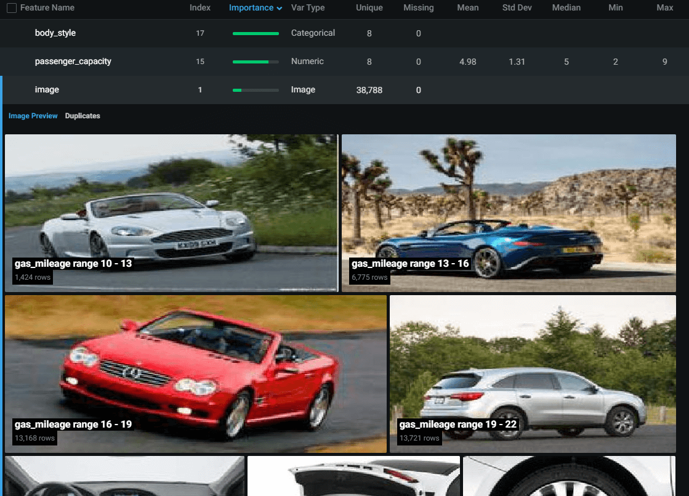Click the Index column header
The image size is (689, 496).
[x=200, y=7]
